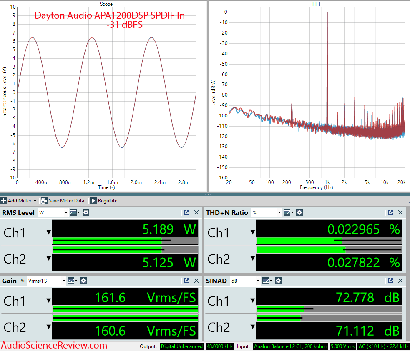Open Gain meter graph view icon
This screenshot has width=410, height=351.
click(72, 281)
